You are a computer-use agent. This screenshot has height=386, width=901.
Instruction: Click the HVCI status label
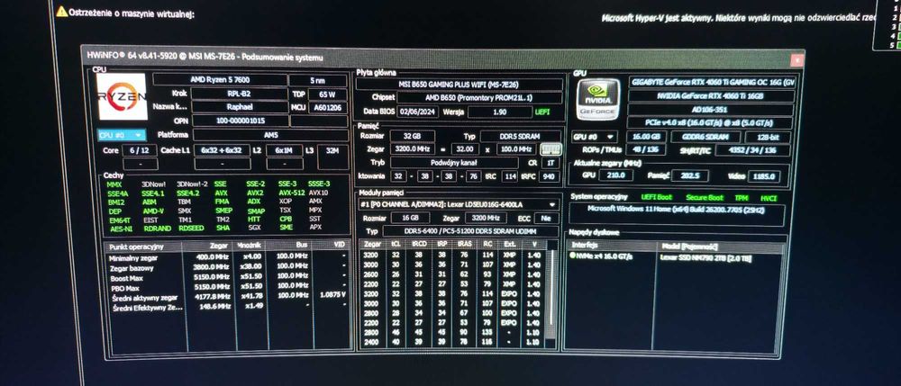pos(769,199)
